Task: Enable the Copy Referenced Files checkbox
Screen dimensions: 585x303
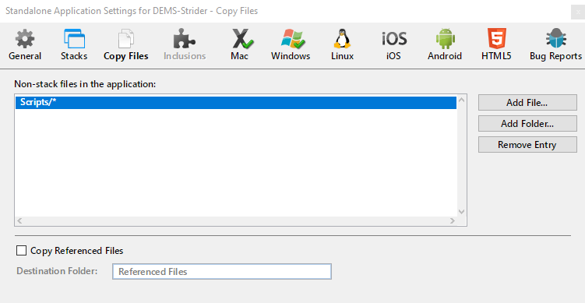Action: pos(21,251)
